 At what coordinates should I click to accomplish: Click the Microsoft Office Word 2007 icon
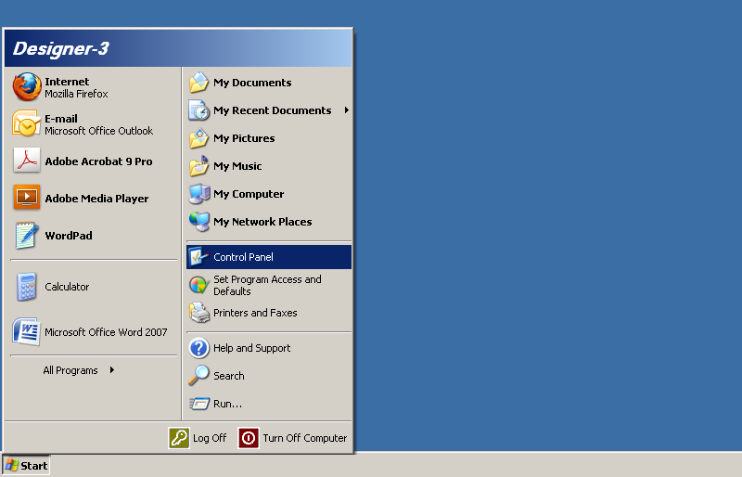point(27,331)
